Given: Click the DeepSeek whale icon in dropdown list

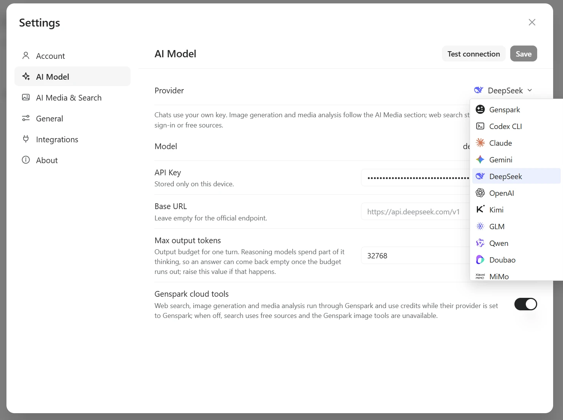Looking at the screenshot, I should (480, 176).
